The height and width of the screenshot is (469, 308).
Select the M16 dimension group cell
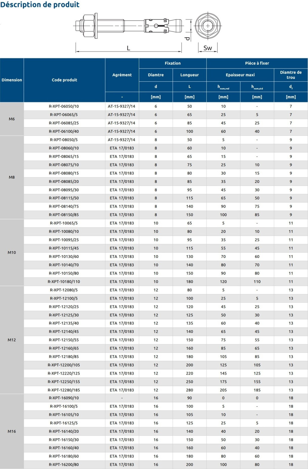pos(12,431)
